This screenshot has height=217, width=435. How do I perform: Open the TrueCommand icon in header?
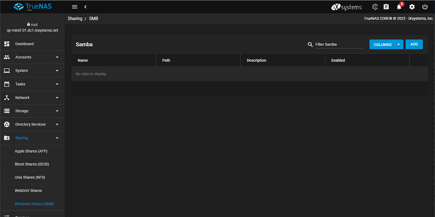(375, 7)
